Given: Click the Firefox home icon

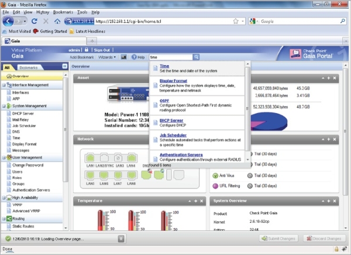Looking at the screenshot, I should (x=57, y=21).
